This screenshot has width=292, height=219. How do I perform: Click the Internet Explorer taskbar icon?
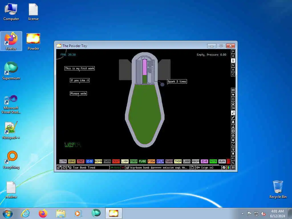tap(25, 213)
